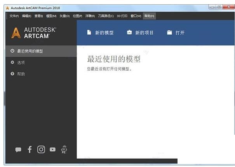Open the 刀具路径(C) menu
The height and width of the screenshot is (167, 235).
click(106, 16)
